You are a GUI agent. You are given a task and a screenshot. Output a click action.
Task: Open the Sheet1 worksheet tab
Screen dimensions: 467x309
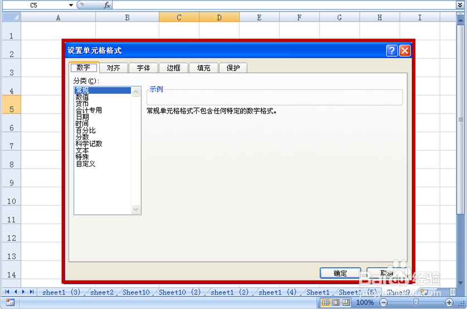(318, 292)
